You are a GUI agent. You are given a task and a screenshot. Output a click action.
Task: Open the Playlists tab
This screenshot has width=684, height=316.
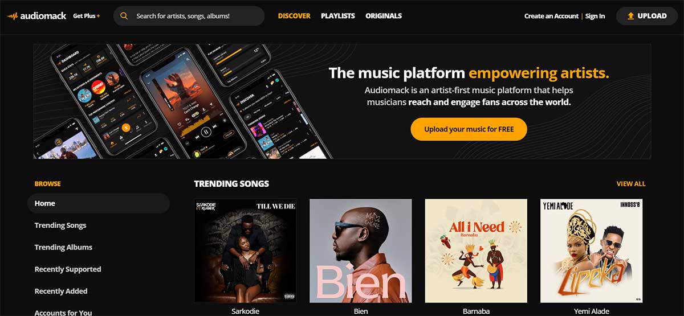click(x=338, y=16)
